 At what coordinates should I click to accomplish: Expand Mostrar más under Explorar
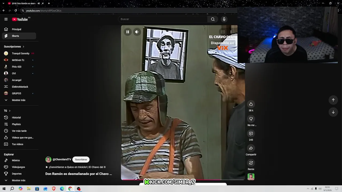pyautogui.click(x=19, y=180)
